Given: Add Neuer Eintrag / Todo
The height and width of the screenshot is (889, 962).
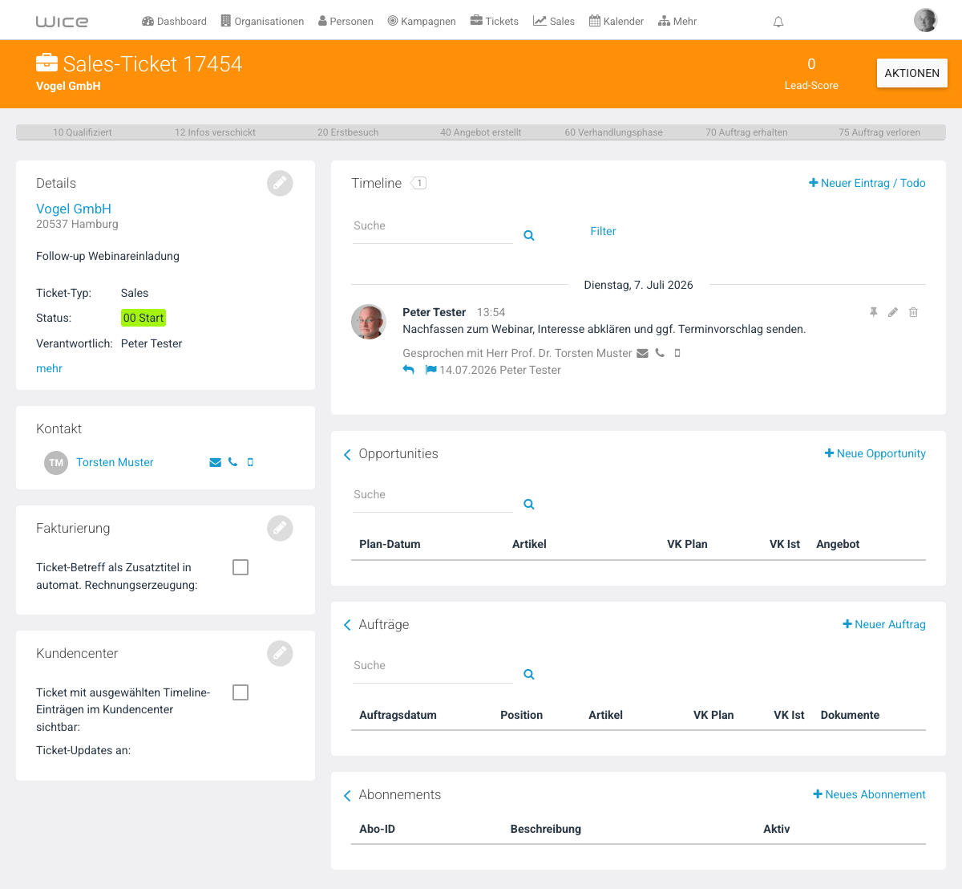Looking at the screenshot, I should 867,183.
